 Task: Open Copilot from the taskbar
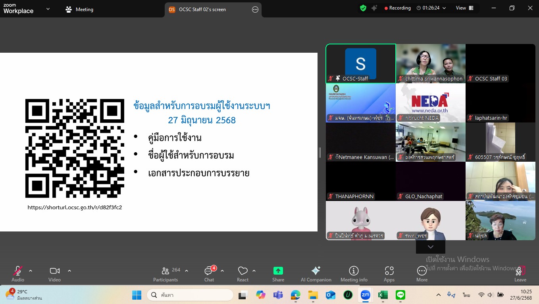[x=260, y=295]
